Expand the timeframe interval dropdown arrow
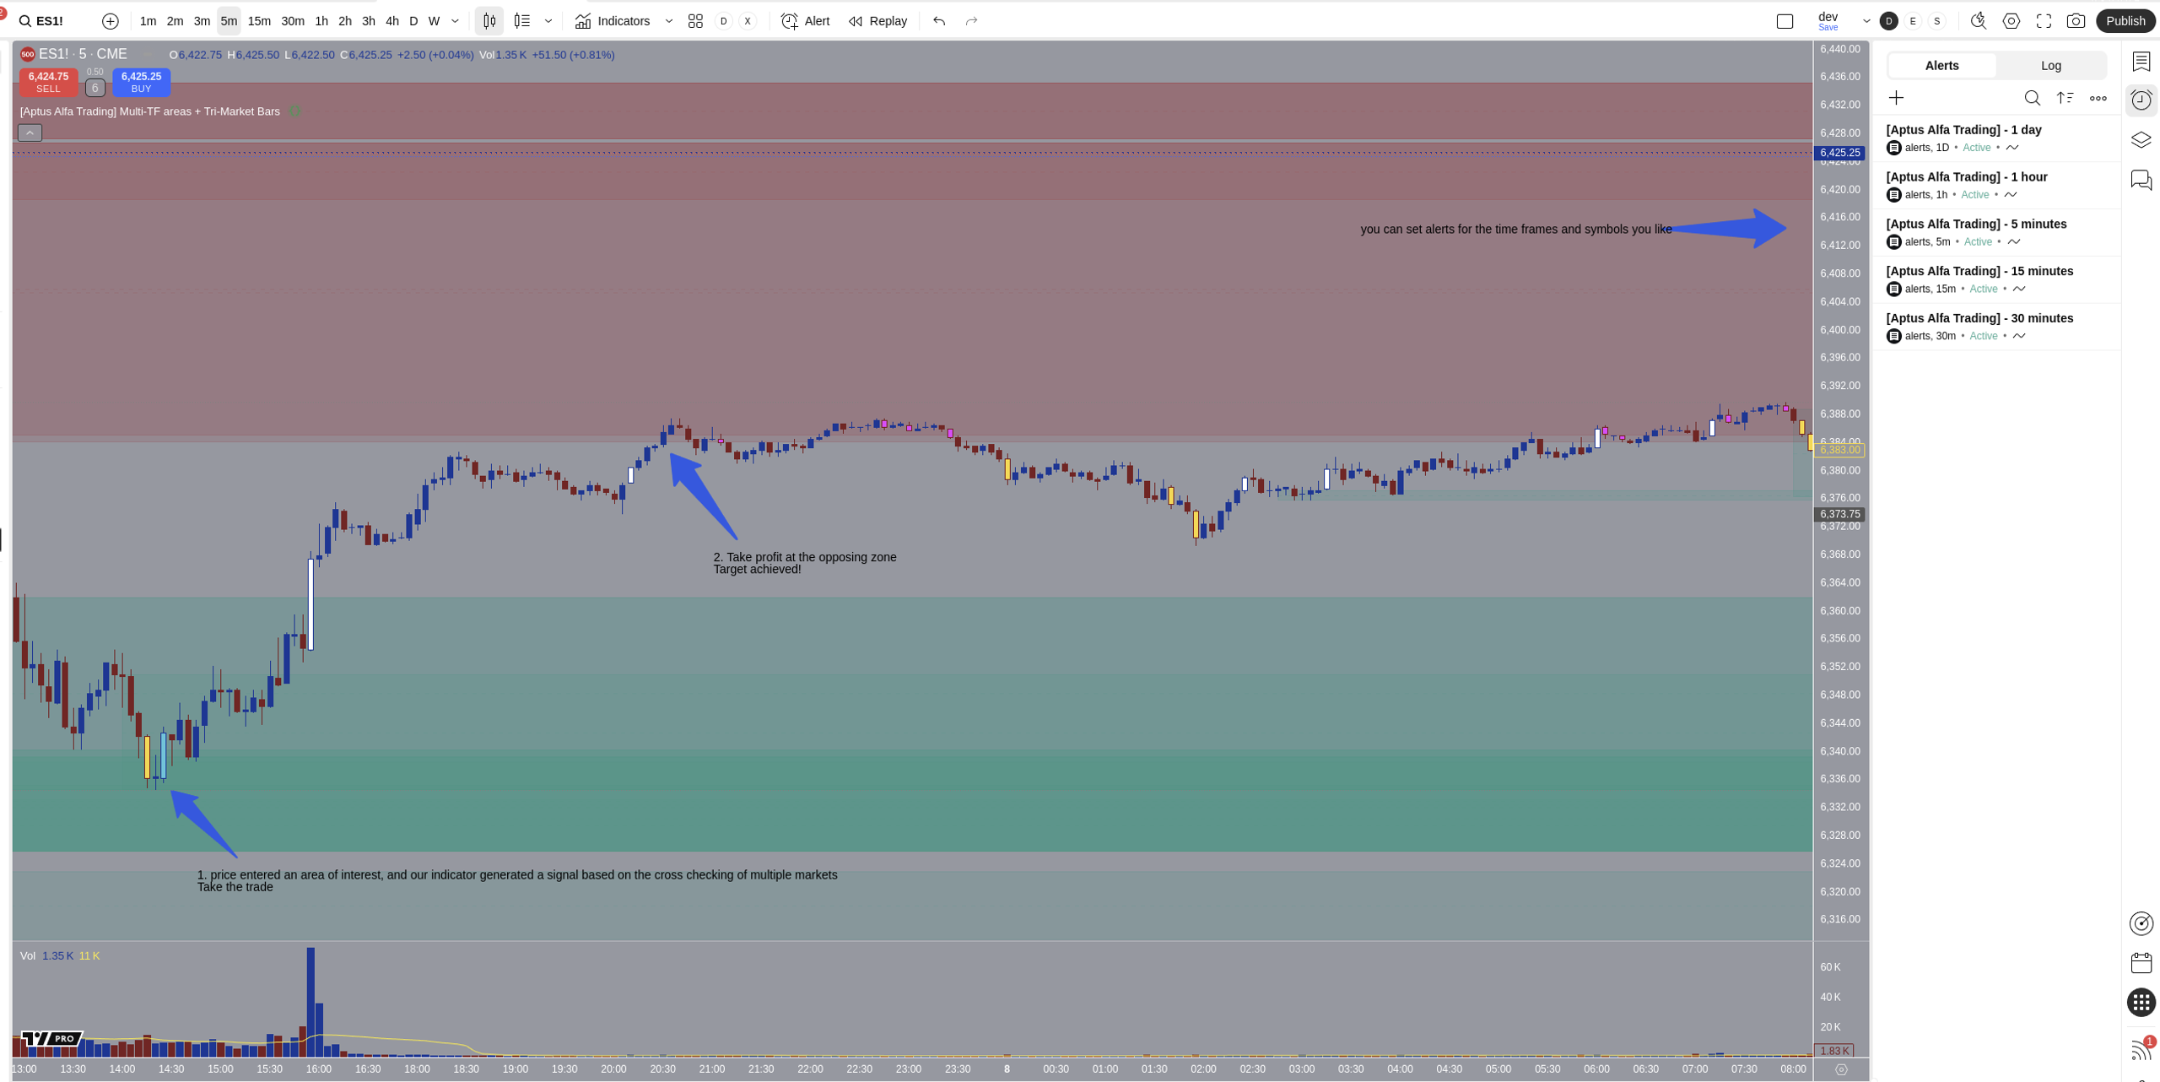2160x1082 pixels. pyautogui.click(x=455, y=21)
